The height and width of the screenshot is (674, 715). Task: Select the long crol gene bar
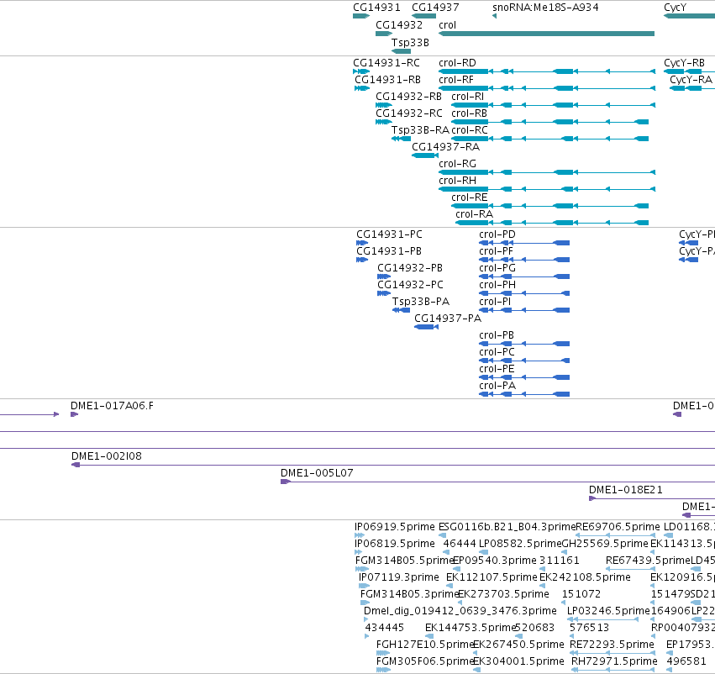coord(546,34)
